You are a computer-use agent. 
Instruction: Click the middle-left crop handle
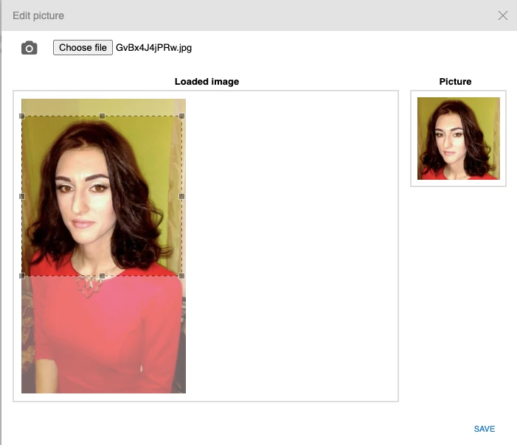click(22, 196)
